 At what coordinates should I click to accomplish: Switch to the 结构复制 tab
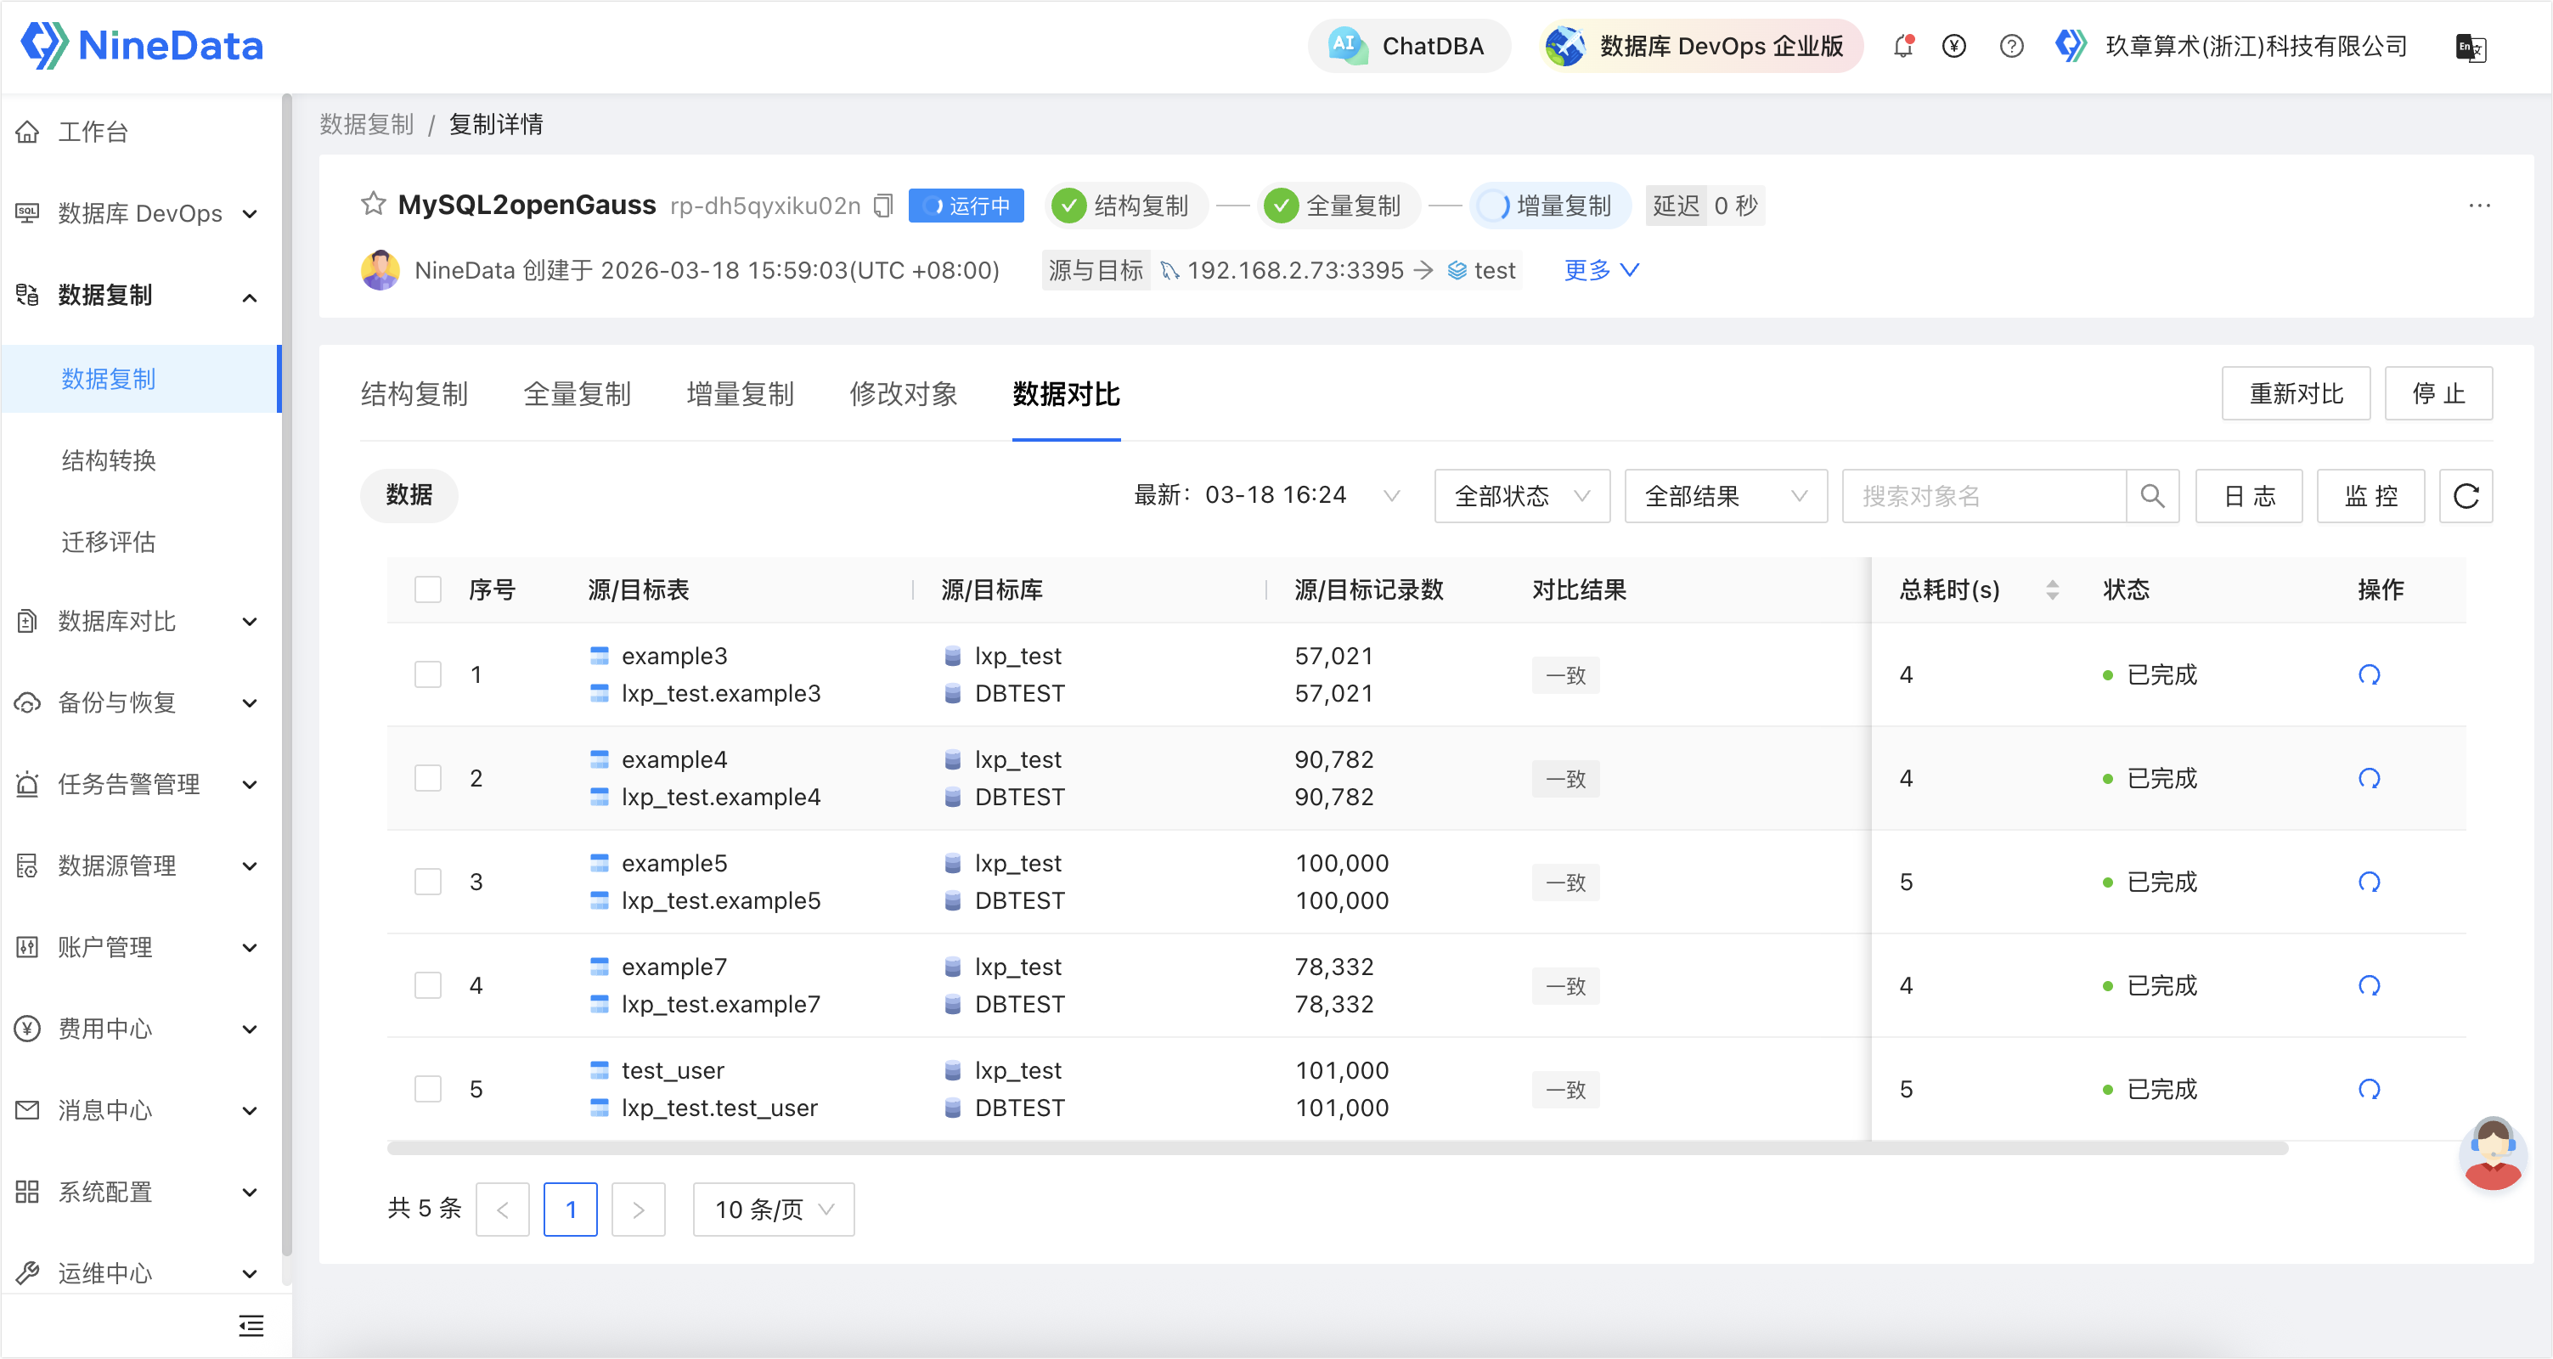point(414,394)
